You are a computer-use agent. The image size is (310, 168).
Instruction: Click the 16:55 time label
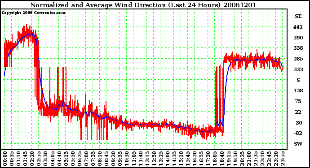coord(201,159)
